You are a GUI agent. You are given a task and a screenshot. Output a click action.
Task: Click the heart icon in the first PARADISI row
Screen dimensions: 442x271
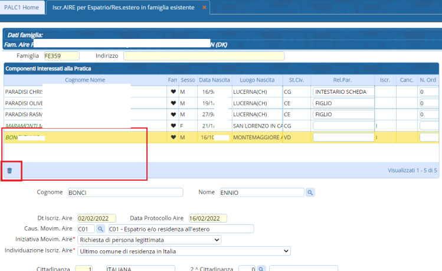(x=173, y=92)
